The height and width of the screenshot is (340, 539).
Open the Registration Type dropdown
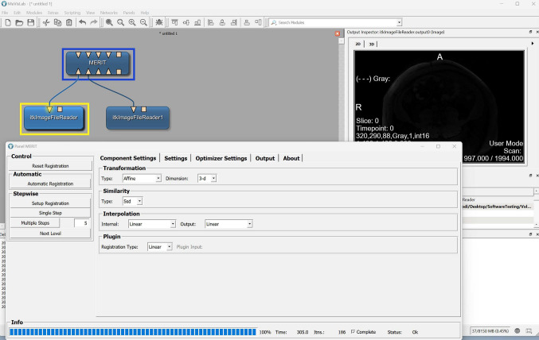(160, 247)
